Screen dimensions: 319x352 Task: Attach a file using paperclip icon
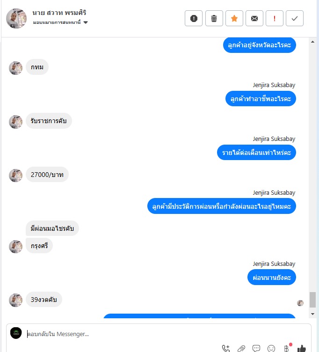(x=241, y=348)
